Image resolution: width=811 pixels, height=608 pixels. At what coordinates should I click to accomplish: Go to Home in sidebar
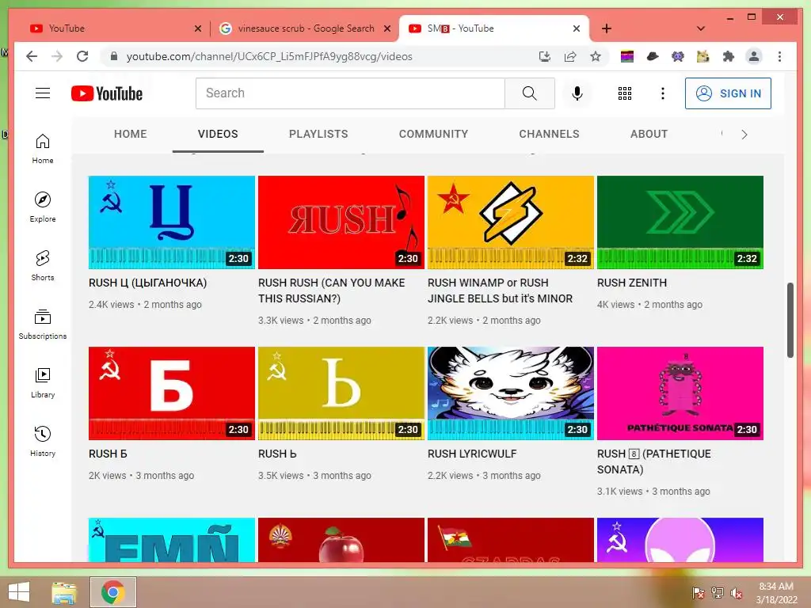pos(43,149)
